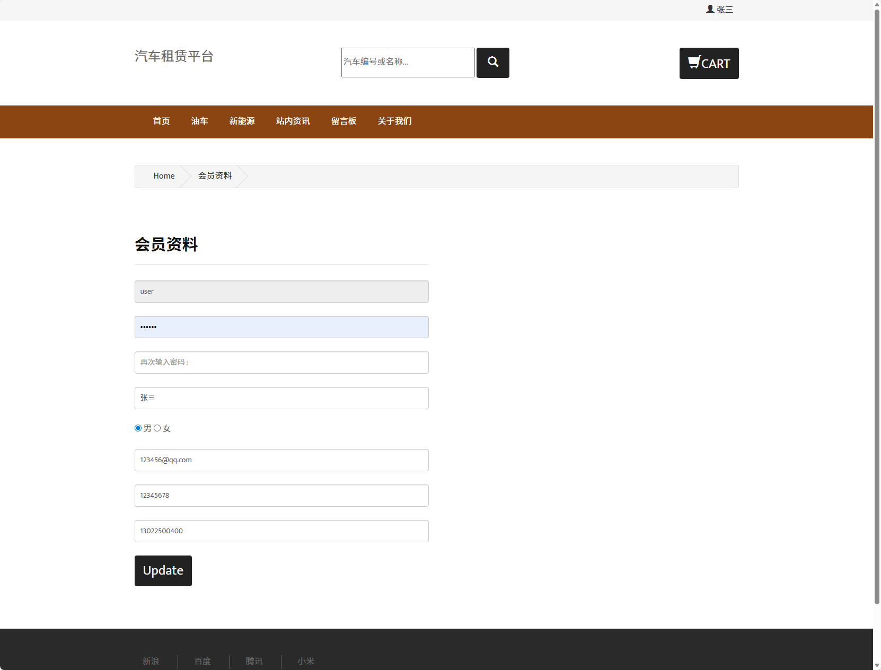Click the 会员资料 breadcrumb item

coord(215,175)
